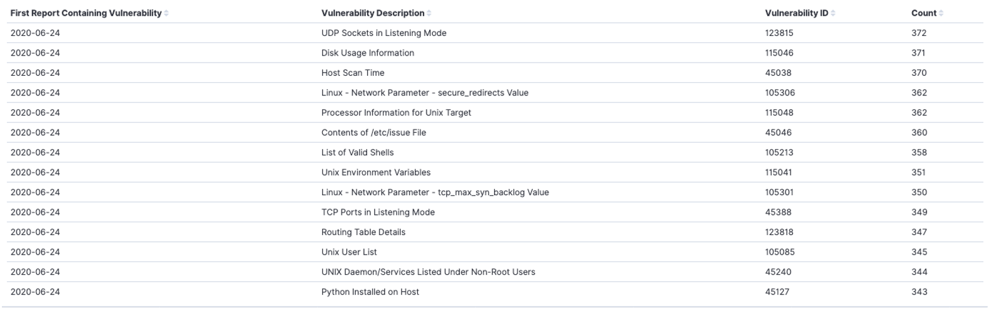This screenshot has width=994, height=319.
Task: Select Python Installed on Host row
Action: coord(370,292)
